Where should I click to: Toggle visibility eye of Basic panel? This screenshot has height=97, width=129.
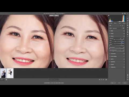click(124, 31)
